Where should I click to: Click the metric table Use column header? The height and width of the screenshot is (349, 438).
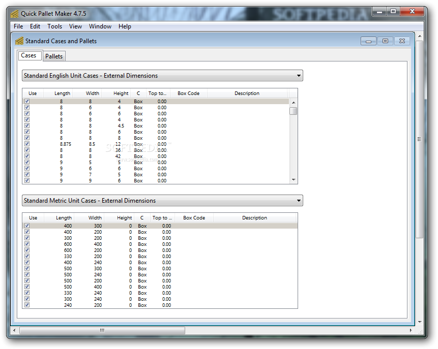tap(33, 217)
